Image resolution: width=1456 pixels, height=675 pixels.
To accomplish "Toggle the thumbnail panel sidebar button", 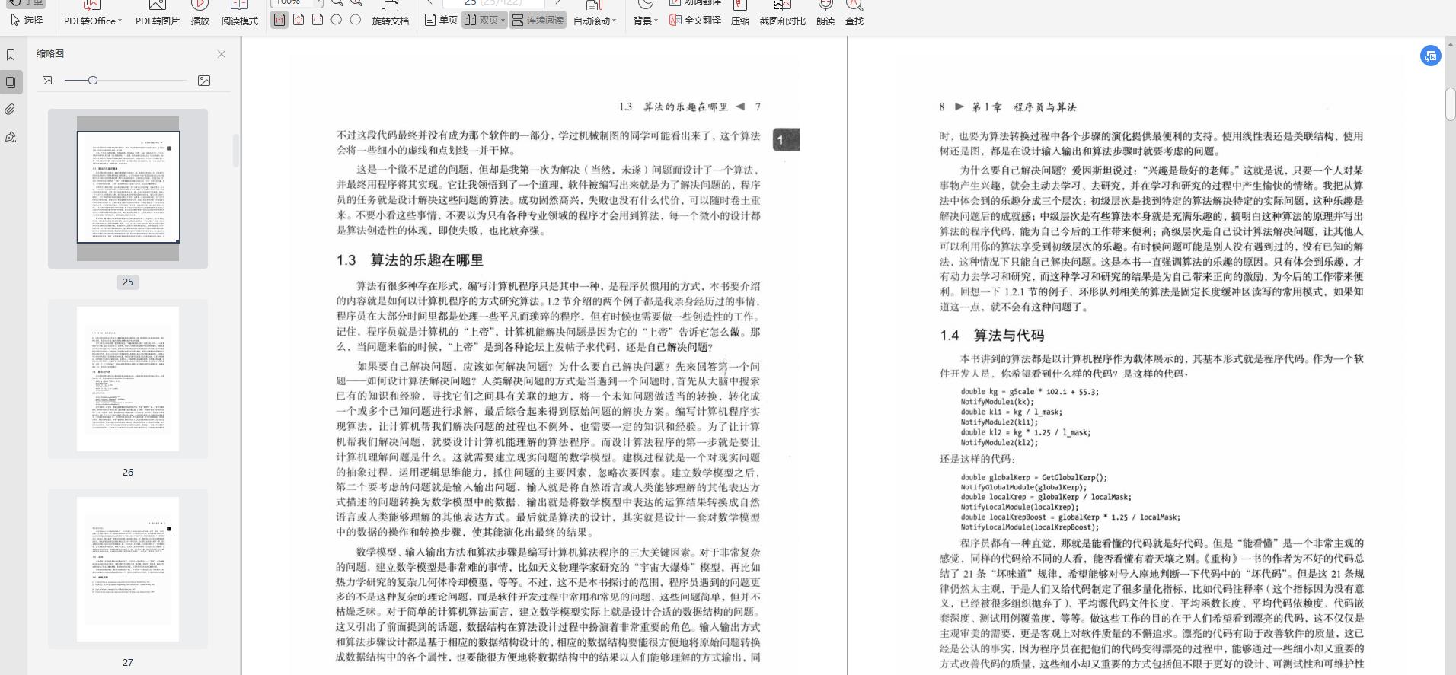I will 11,81.
